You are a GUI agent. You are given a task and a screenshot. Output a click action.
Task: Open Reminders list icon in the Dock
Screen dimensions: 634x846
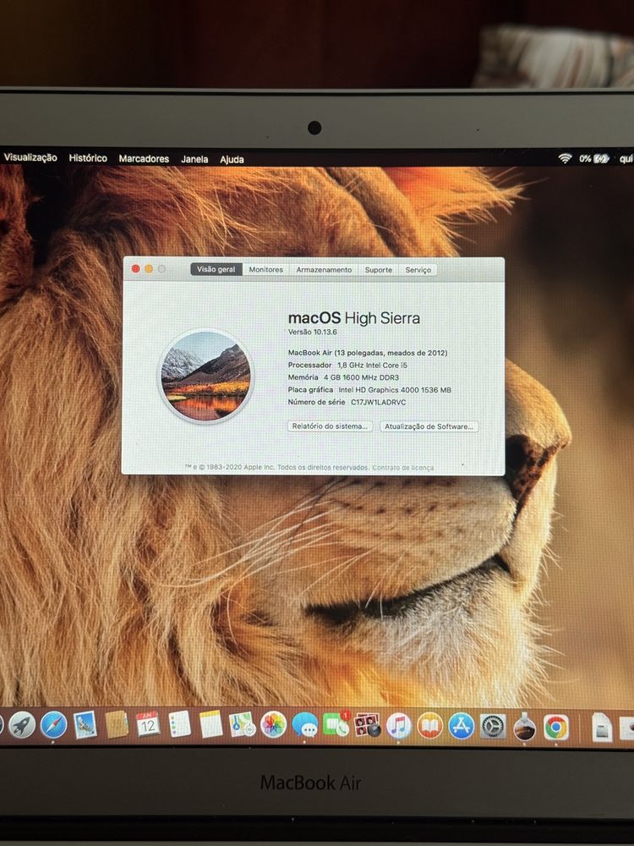tap(179, 723)
